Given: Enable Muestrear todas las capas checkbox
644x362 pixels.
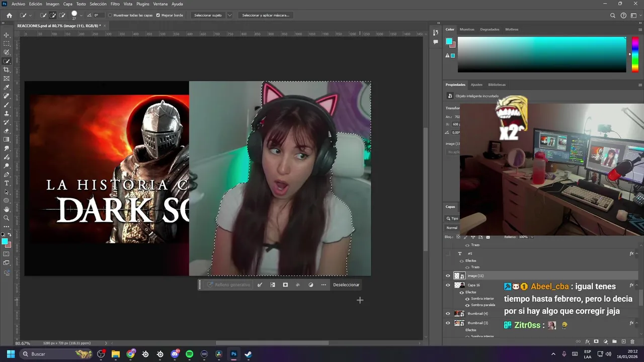Looking at the screenshot, I should (x=110, y=16).
